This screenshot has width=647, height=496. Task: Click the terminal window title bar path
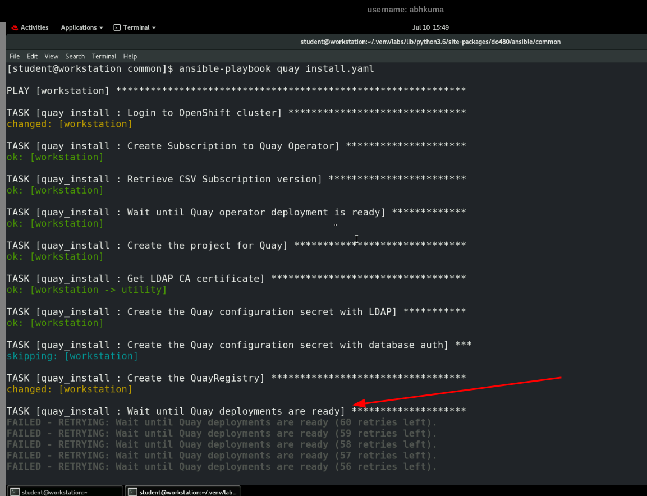tap(430, 42)
